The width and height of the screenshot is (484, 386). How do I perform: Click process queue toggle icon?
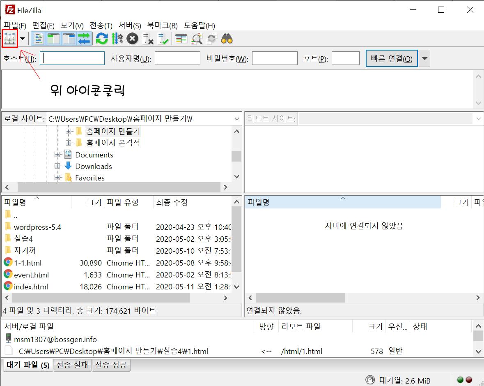pyautogui.click(x=117, y=39)
